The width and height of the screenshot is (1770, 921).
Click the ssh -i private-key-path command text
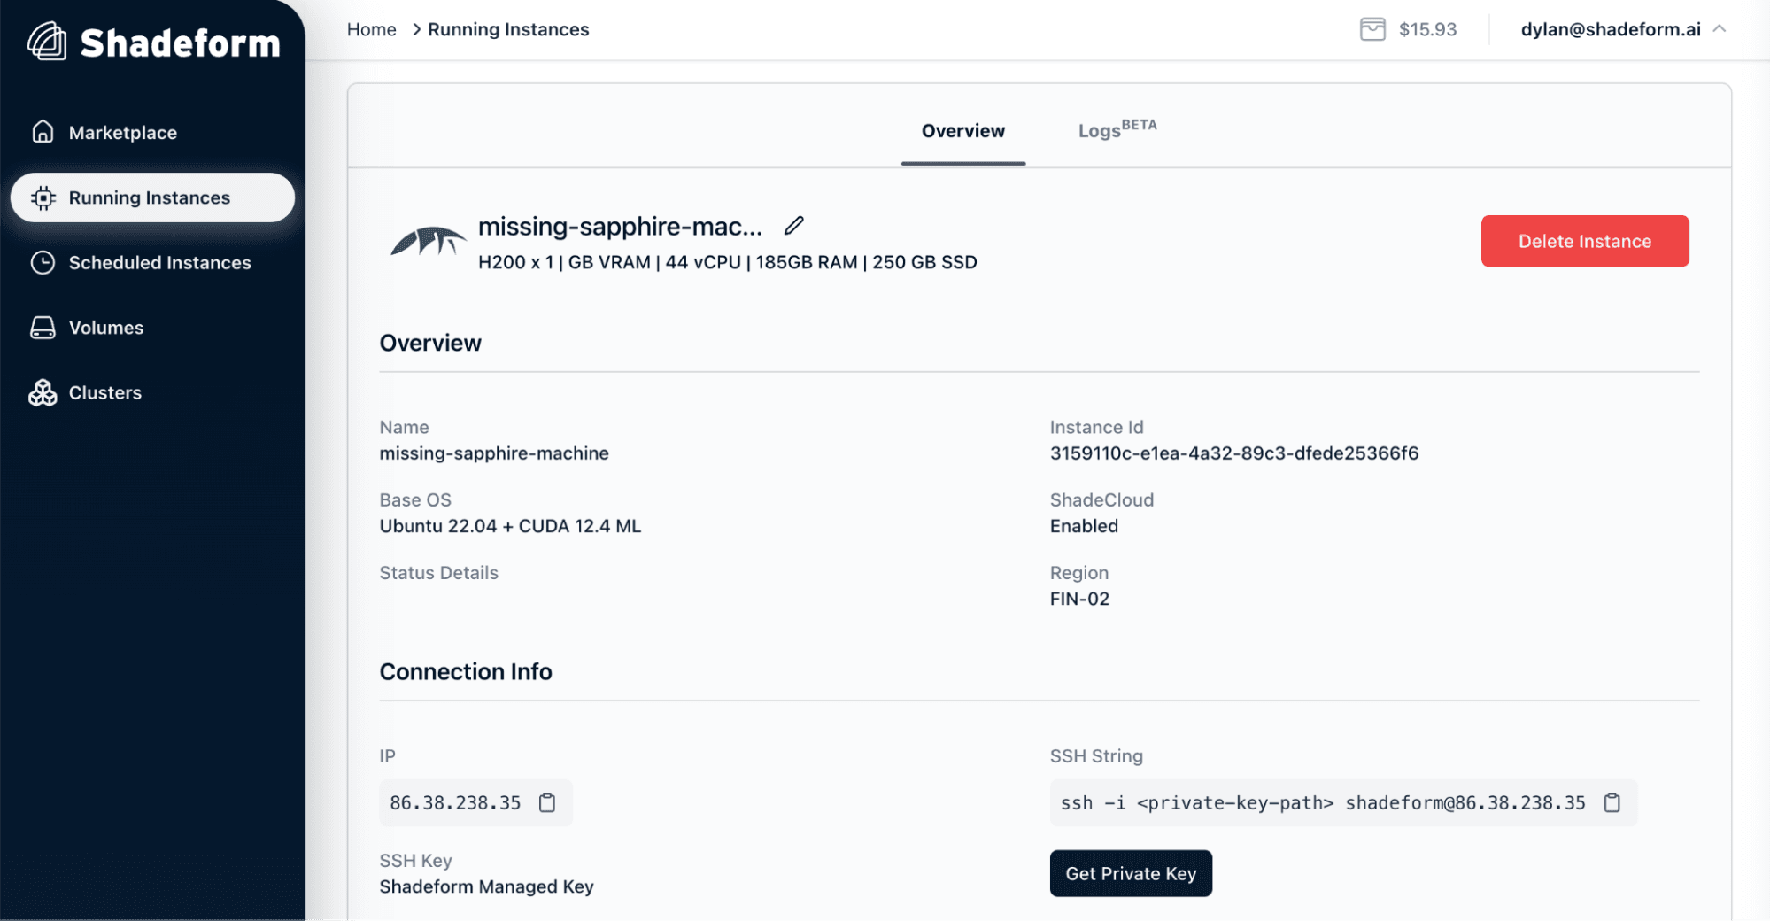coord(1323,802)
